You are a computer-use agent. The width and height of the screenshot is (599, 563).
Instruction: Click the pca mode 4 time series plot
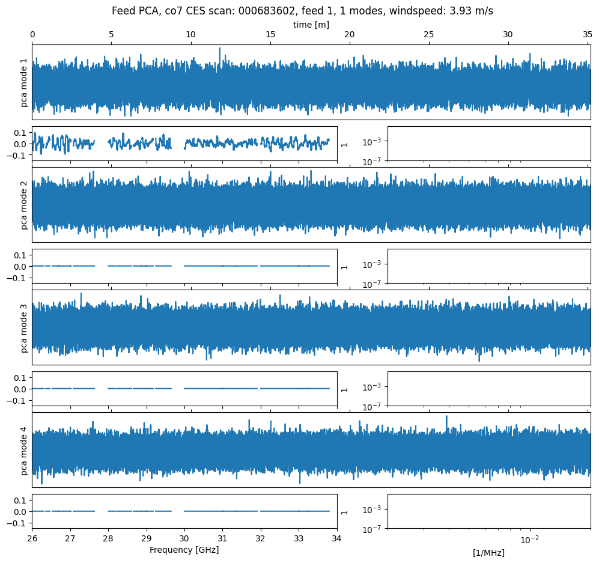point(311,450)
